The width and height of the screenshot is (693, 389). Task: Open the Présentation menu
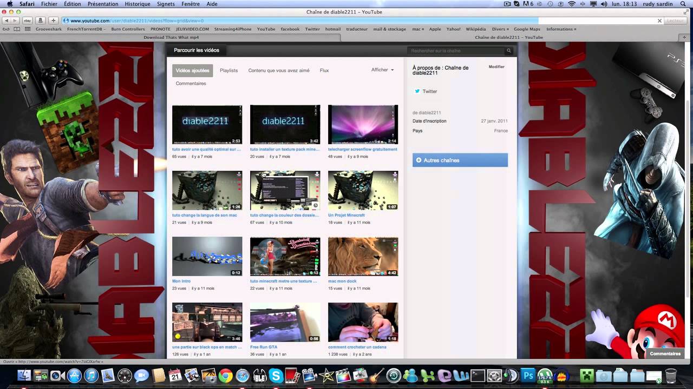click(x=103, y=4)
